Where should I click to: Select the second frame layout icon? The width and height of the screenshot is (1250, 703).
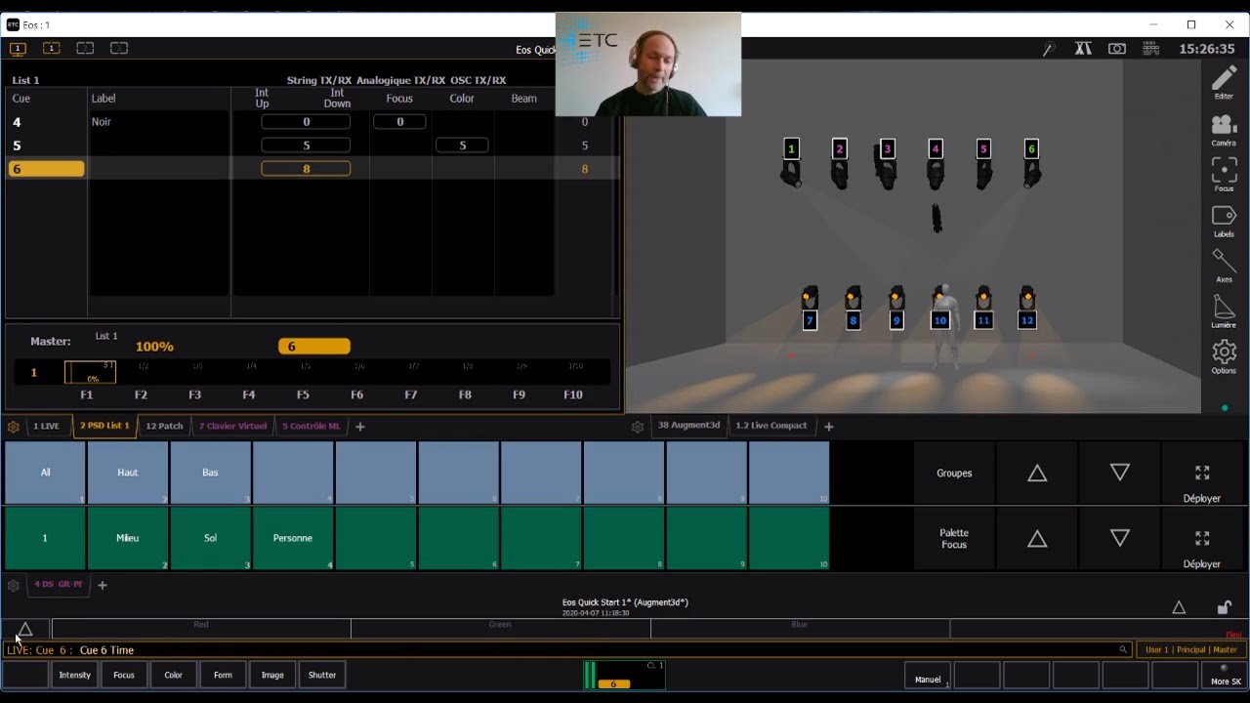pyautogui.click(x=52, y=48)
